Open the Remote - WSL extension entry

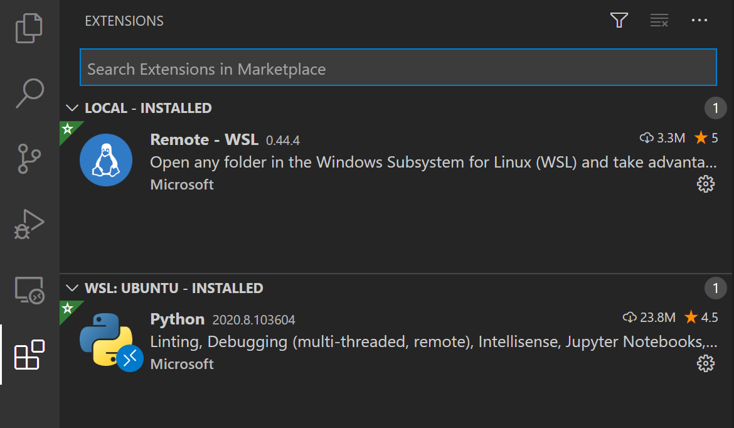tap(314, 161)
